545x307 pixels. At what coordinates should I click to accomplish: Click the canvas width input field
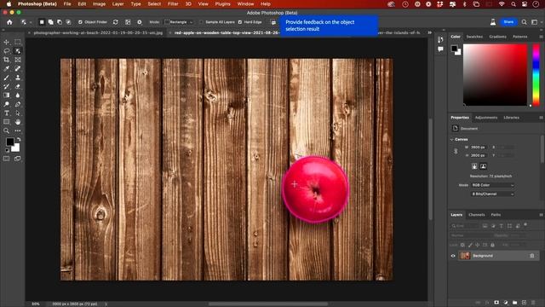(479, 148)
